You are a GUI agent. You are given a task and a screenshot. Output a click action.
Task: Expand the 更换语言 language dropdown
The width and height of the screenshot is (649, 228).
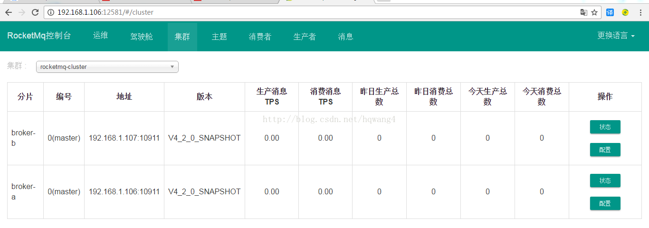click(616, 36)
